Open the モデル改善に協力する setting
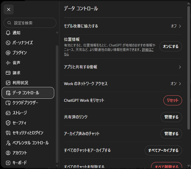Image resolution: width=191 pixels, height=169 pixels. click(x=123, y=26)
